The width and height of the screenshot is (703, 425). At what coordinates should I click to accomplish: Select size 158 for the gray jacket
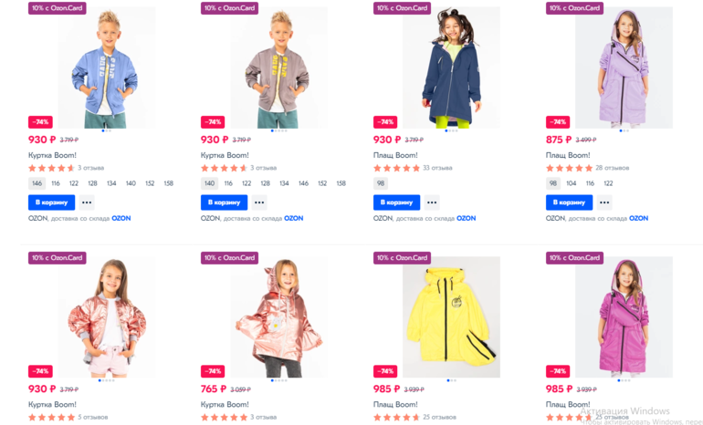341,183
